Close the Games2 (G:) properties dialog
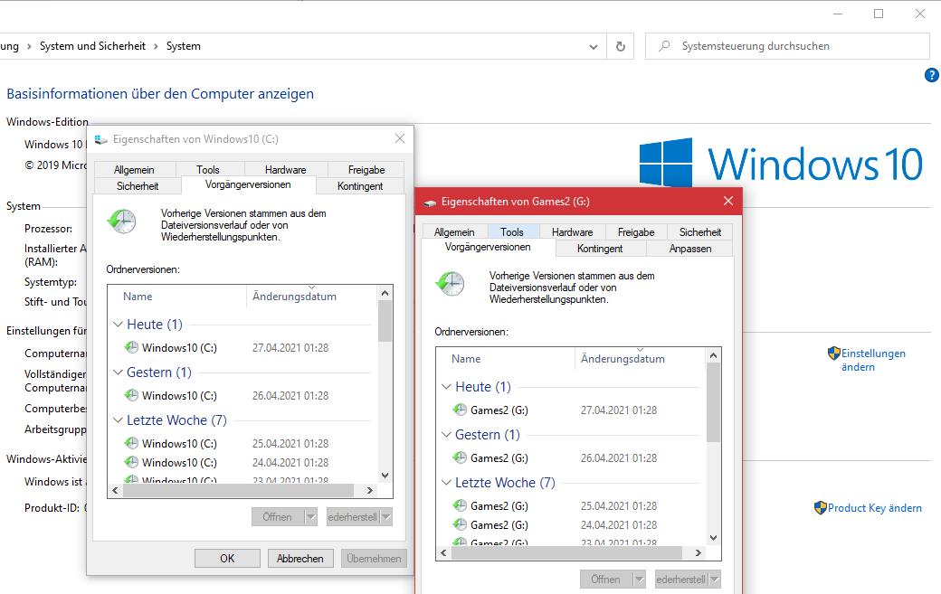 click(x=728, y=201)
